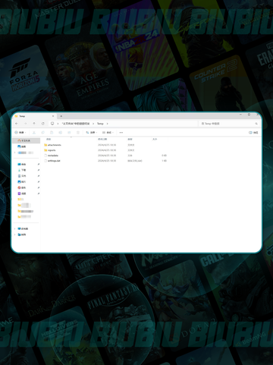273x365 pixels.
Task: Click pin icon beside Videos
Action: tap(39, 194)
